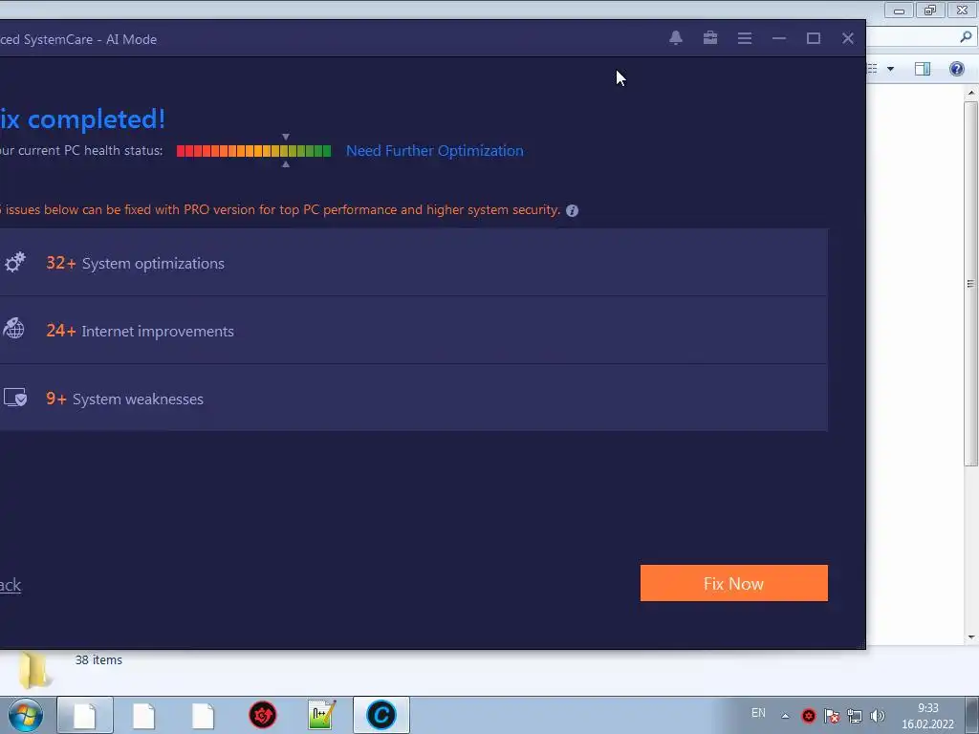Image resolution: width=979 pixels, height=734 pixels.
Task: Open the red shield app on taskbar
Action: 263,715
